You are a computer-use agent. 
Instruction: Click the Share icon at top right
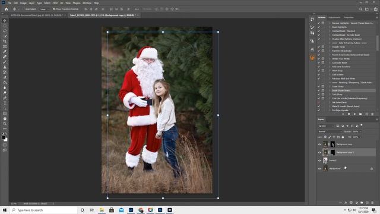375,9
